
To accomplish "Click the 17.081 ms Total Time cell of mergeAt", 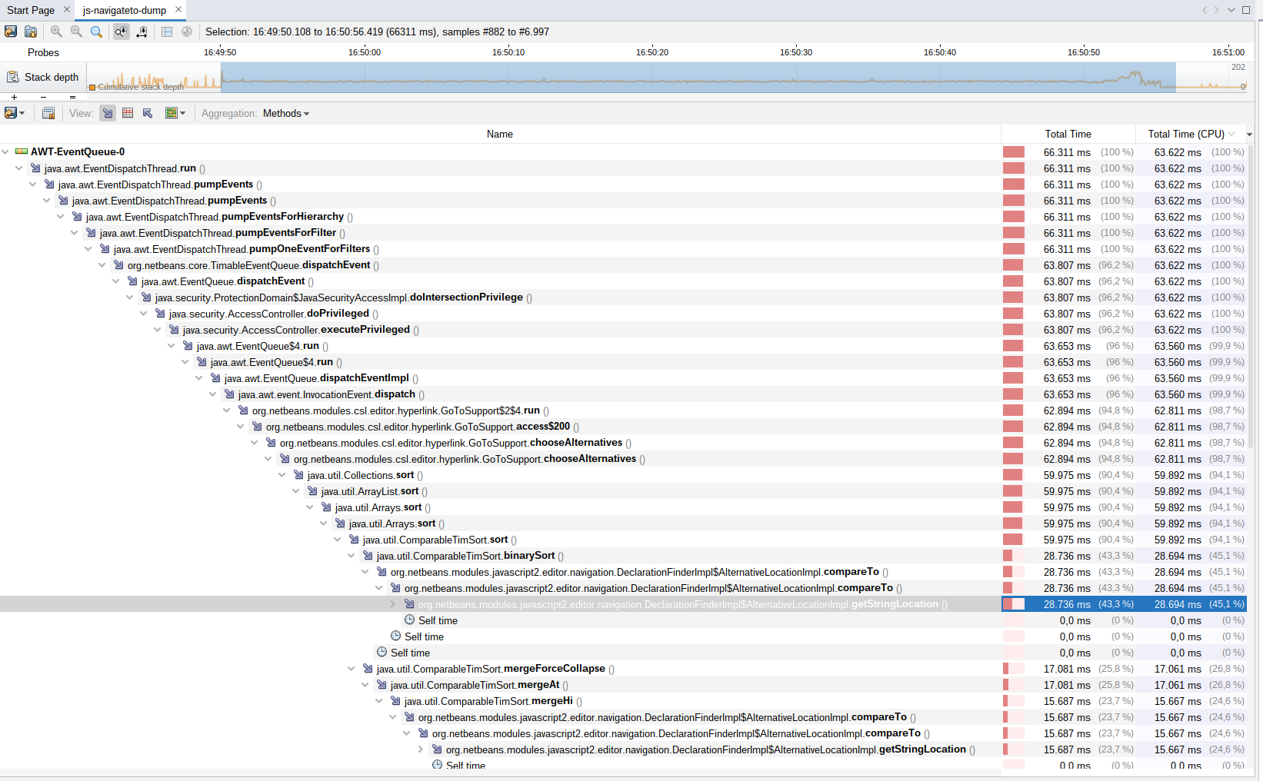I will tap(1067, 685).
